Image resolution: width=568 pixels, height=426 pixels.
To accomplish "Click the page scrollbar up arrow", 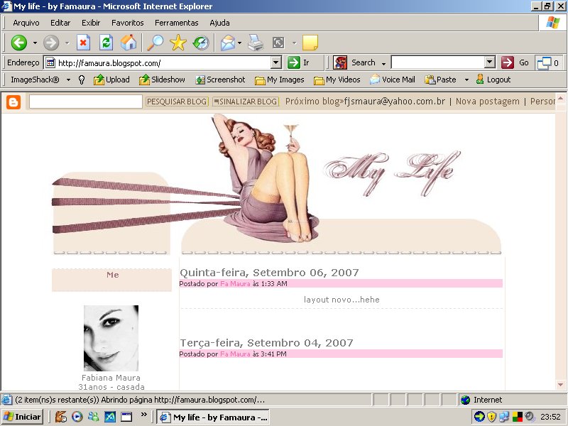I will [x=561, y=98].
